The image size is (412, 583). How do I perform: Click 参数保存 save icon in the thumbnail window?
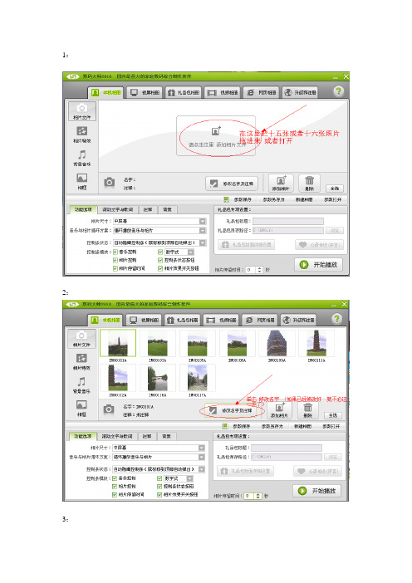pos(237,426)
